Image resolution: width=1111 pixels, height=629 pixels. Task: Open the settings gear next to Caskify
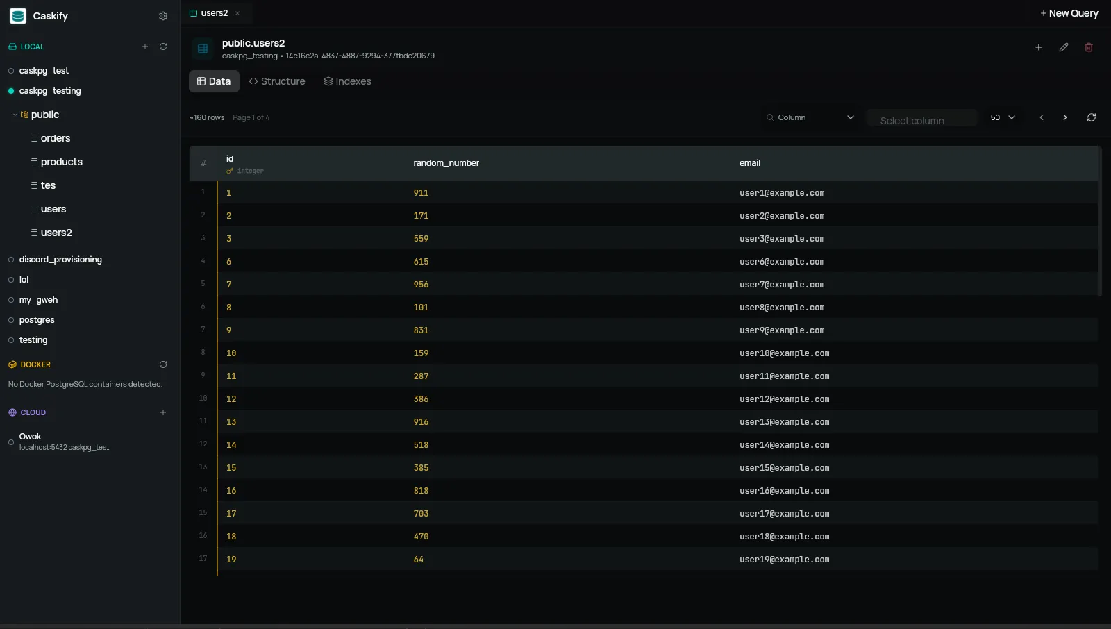[163, 16]
